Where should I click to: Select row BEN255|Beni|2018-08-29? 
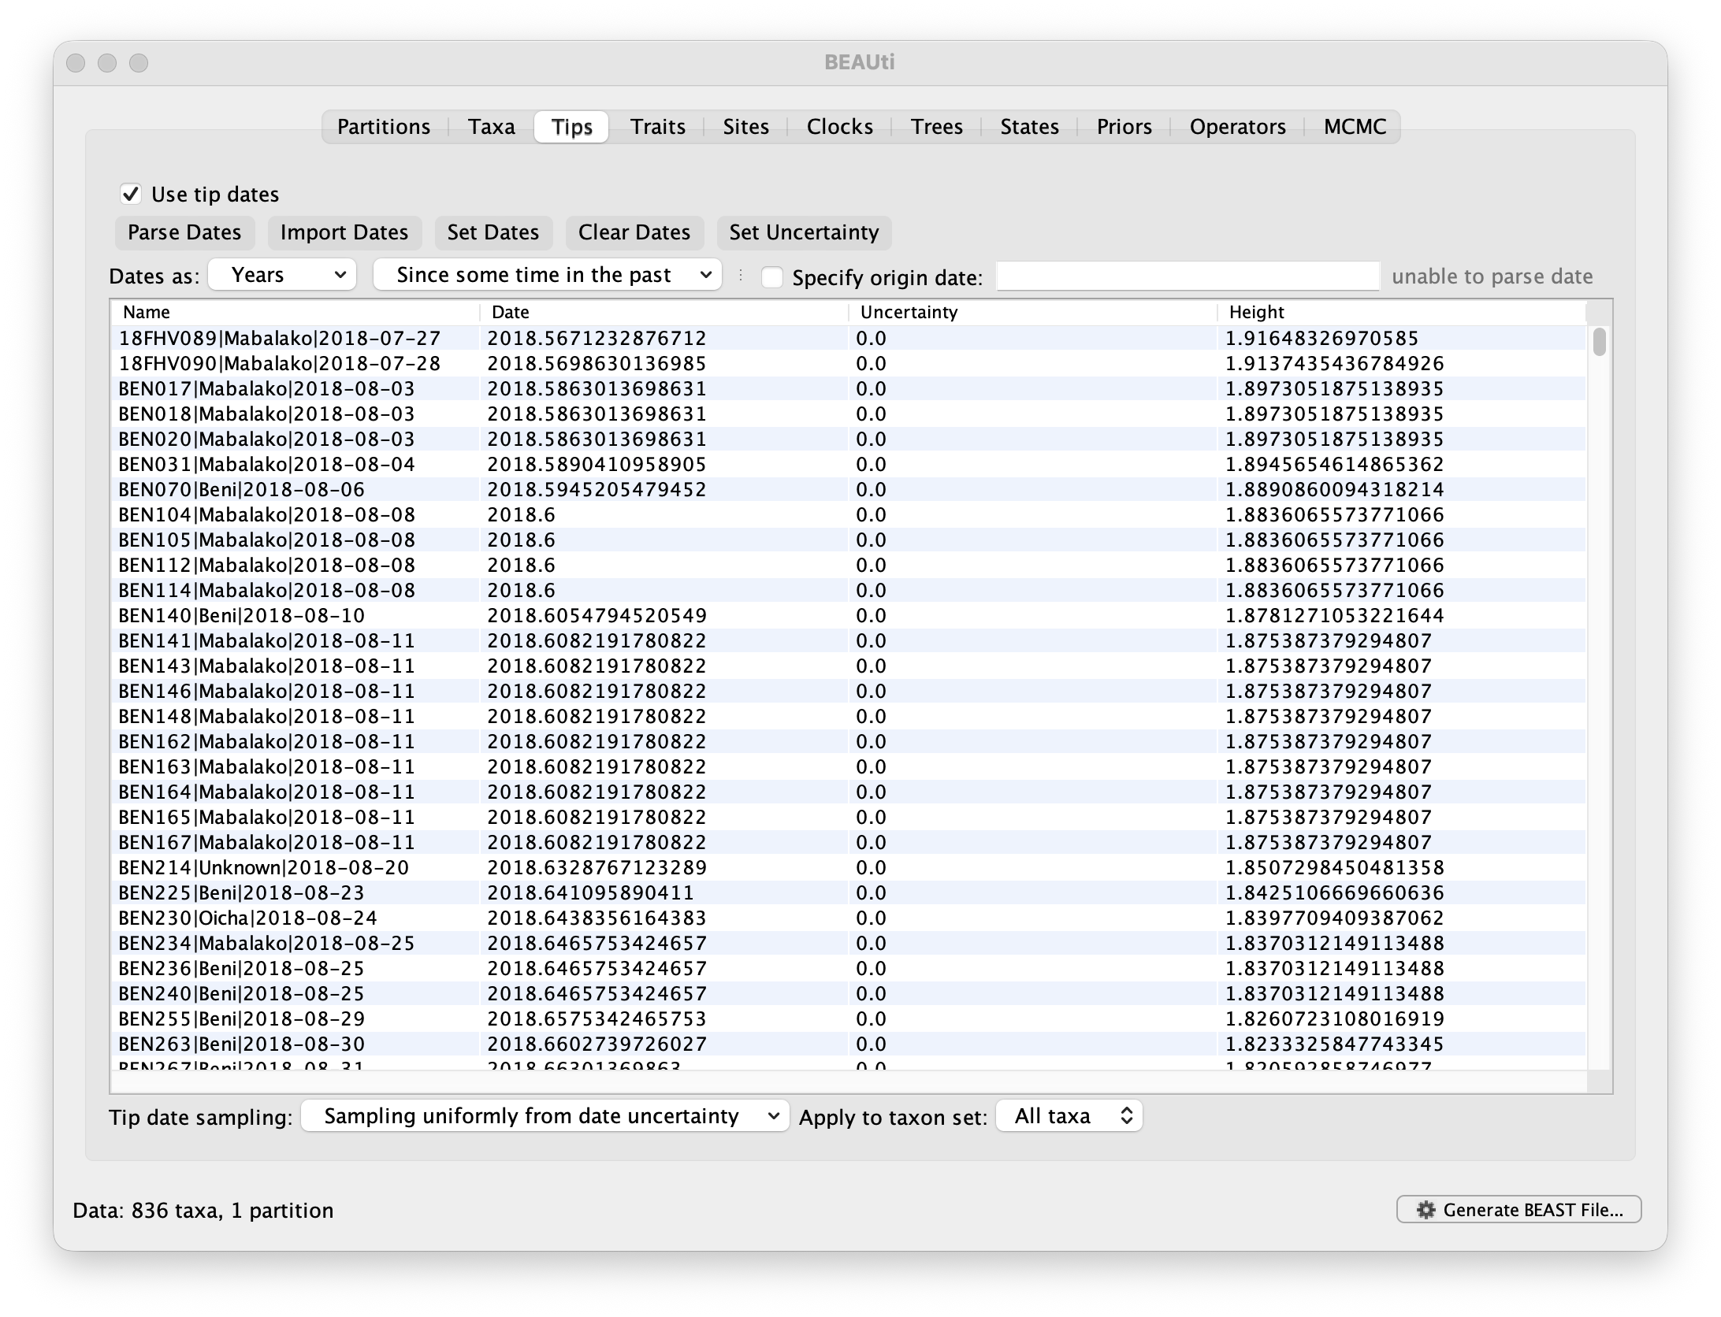[849, 1018]
